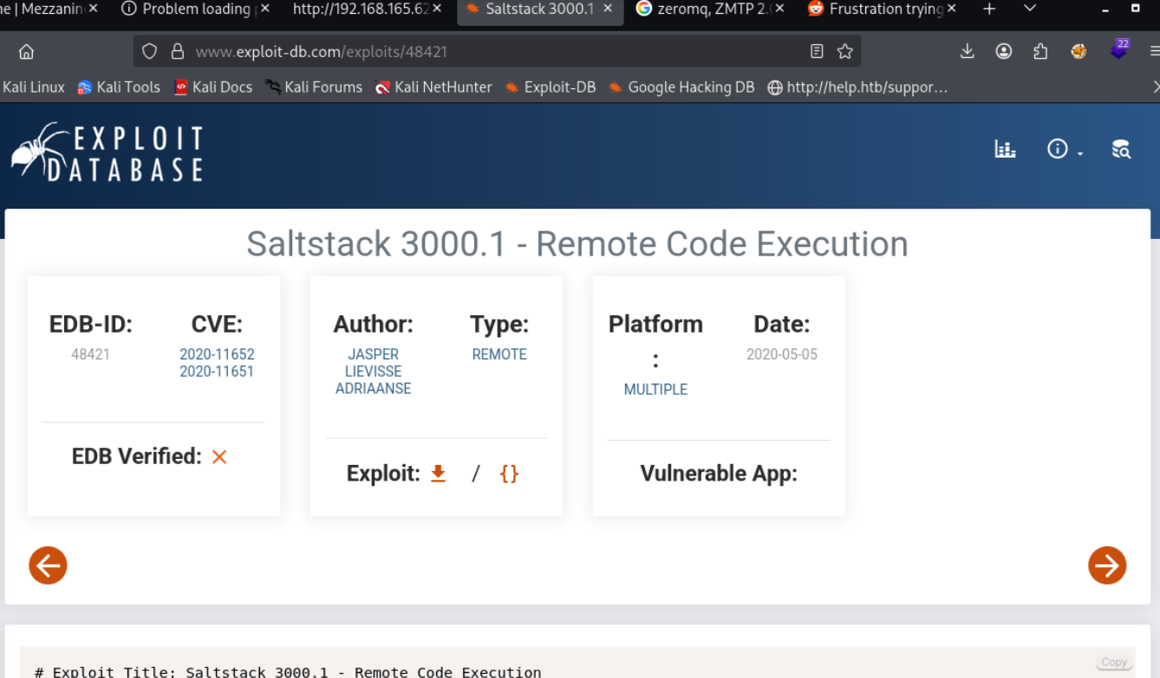1160x678 pixels.
Task: Download the exploit file via download icon
Action: (x=439, y=474)
